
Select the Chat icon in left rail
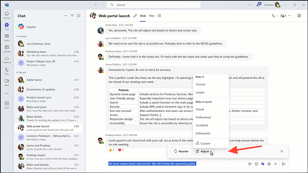point(7,26)
